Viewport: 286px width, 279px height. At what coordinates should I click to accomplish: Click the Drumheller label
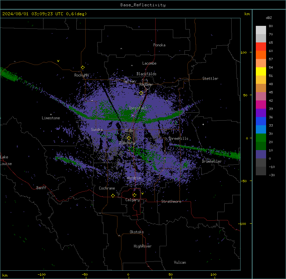pyautogui.click(x=212, y=161)
